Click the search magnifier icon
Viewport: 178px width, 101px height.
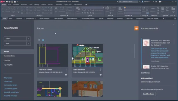click(140, 2)
